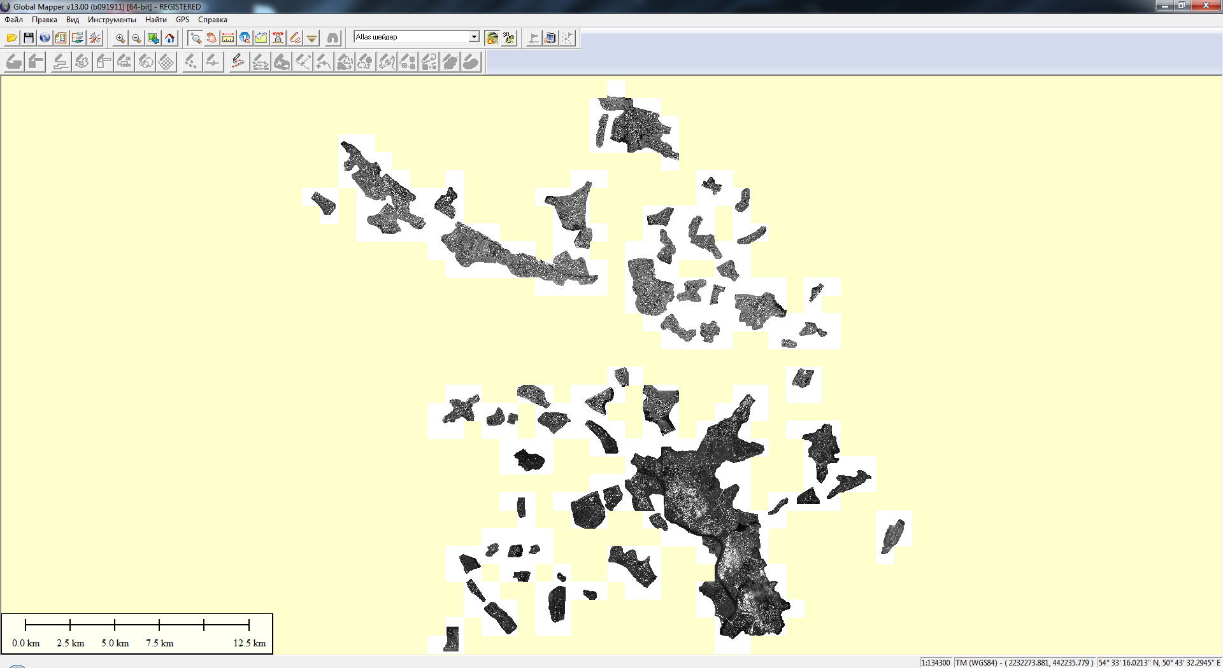
Task: Click the Open data file folder icon
Action: 11,38
